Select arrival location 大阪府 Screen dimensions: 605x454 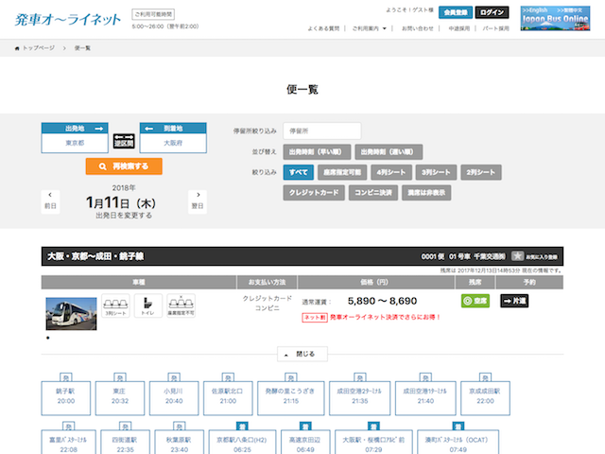[x=173, y=143]
